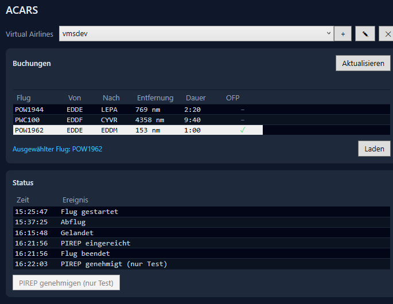This screenshot has width=393, height=304.
Task: Click the ACARS title
Action: click(22, 10)
